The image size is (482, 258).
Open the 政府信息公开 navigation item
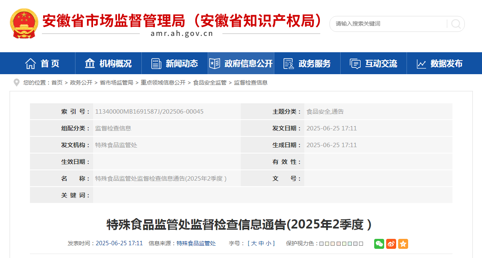tap(241, 63)
